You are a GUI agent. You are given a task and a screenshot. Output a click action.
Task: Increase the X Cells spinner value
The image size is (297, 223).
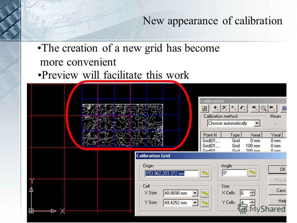[x=252, y=192]
